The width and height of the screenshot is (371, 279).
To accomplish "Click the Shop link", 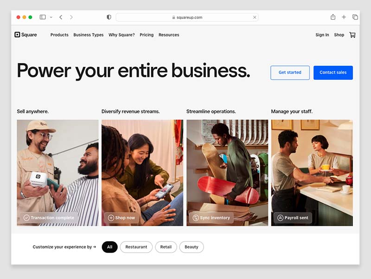I will click(339, 35).
